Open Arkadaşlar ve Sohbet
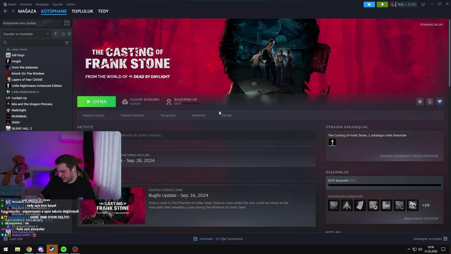451x254 pixels. pos(430,239)
